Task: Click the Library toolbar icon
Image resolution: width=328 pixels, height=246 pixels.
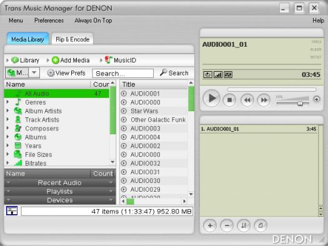Action: point(15,60)
